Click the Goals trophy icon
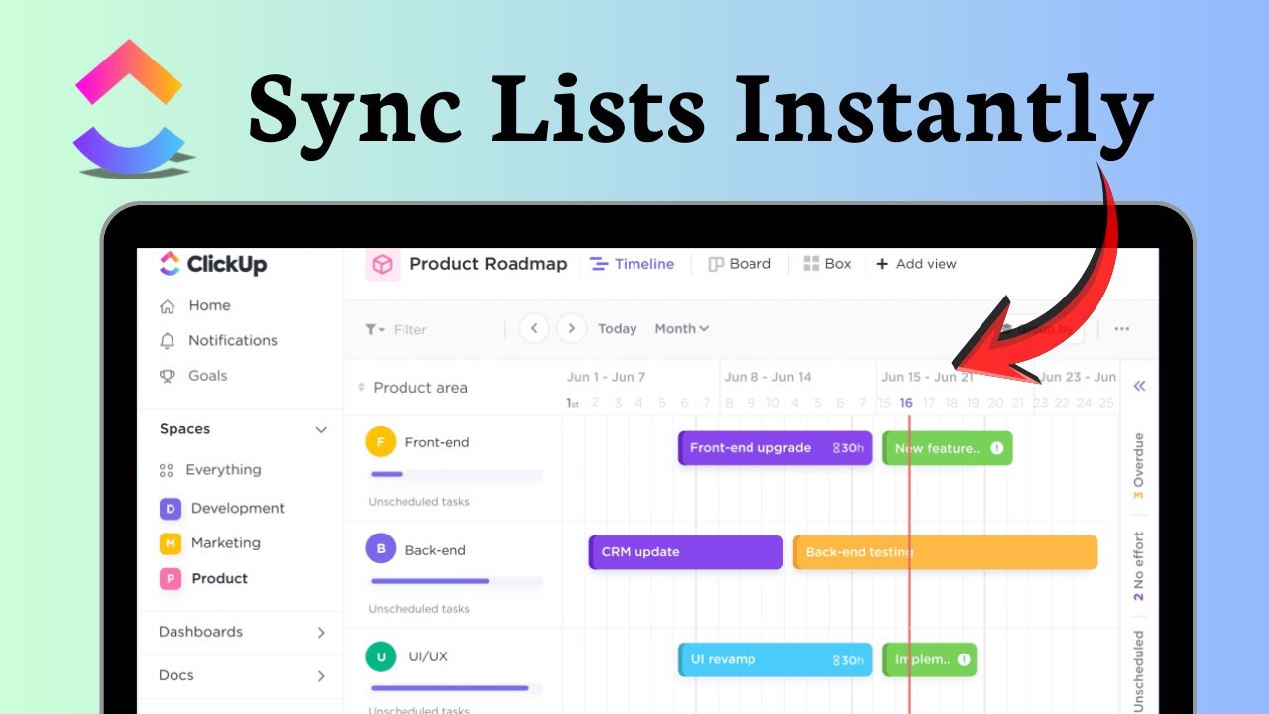Viewport: 1269px width, 714px height. (x=168, y=376)
